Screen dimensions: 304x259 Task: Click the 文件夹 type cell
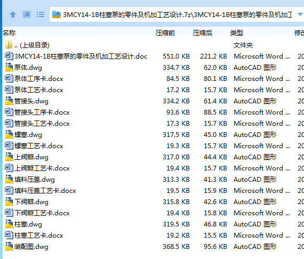tap(243, 45)
